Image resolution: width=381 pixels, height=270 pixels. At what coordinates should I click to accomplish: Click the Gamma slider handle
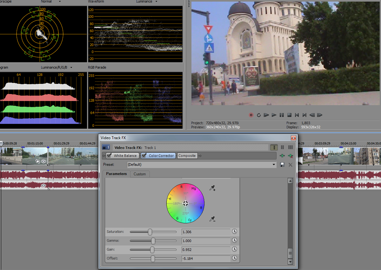tap(153, 241)
